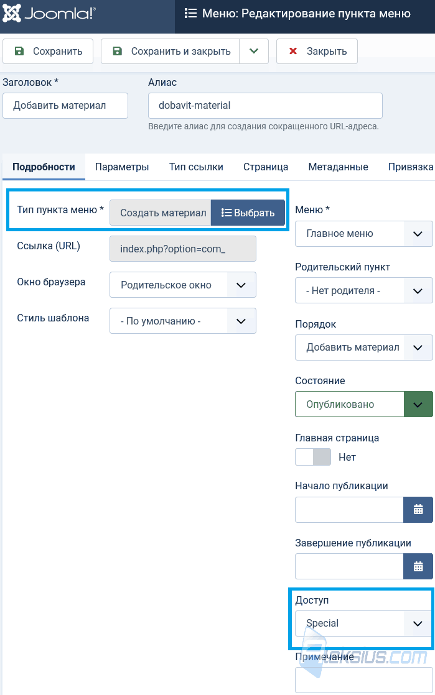Open the Тип ссылки tab
This screenshot has height=695, width=435.
tap(196, 167)
